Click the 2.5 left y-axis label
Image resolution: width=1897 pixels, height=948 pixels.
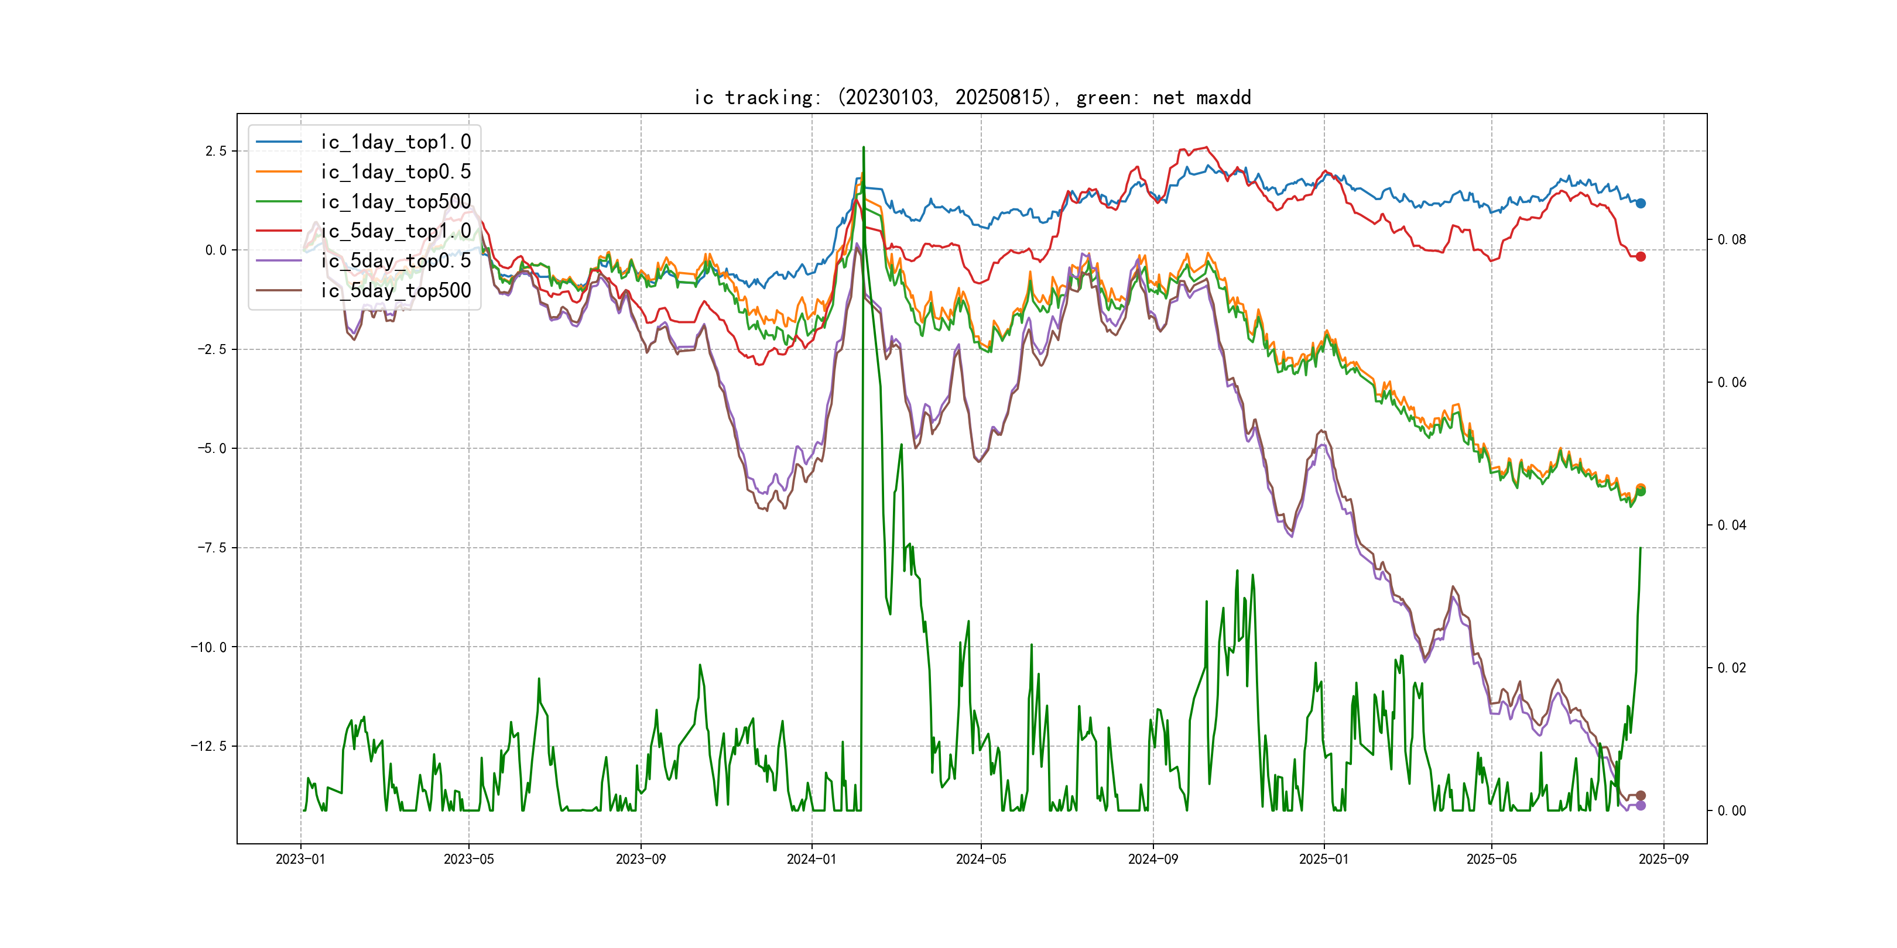(216, 151)
